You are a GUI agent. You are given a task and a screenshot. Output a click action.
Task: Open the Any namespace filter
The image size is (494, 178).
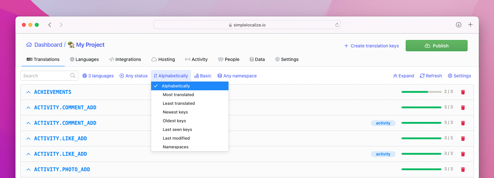coord(237,76)
